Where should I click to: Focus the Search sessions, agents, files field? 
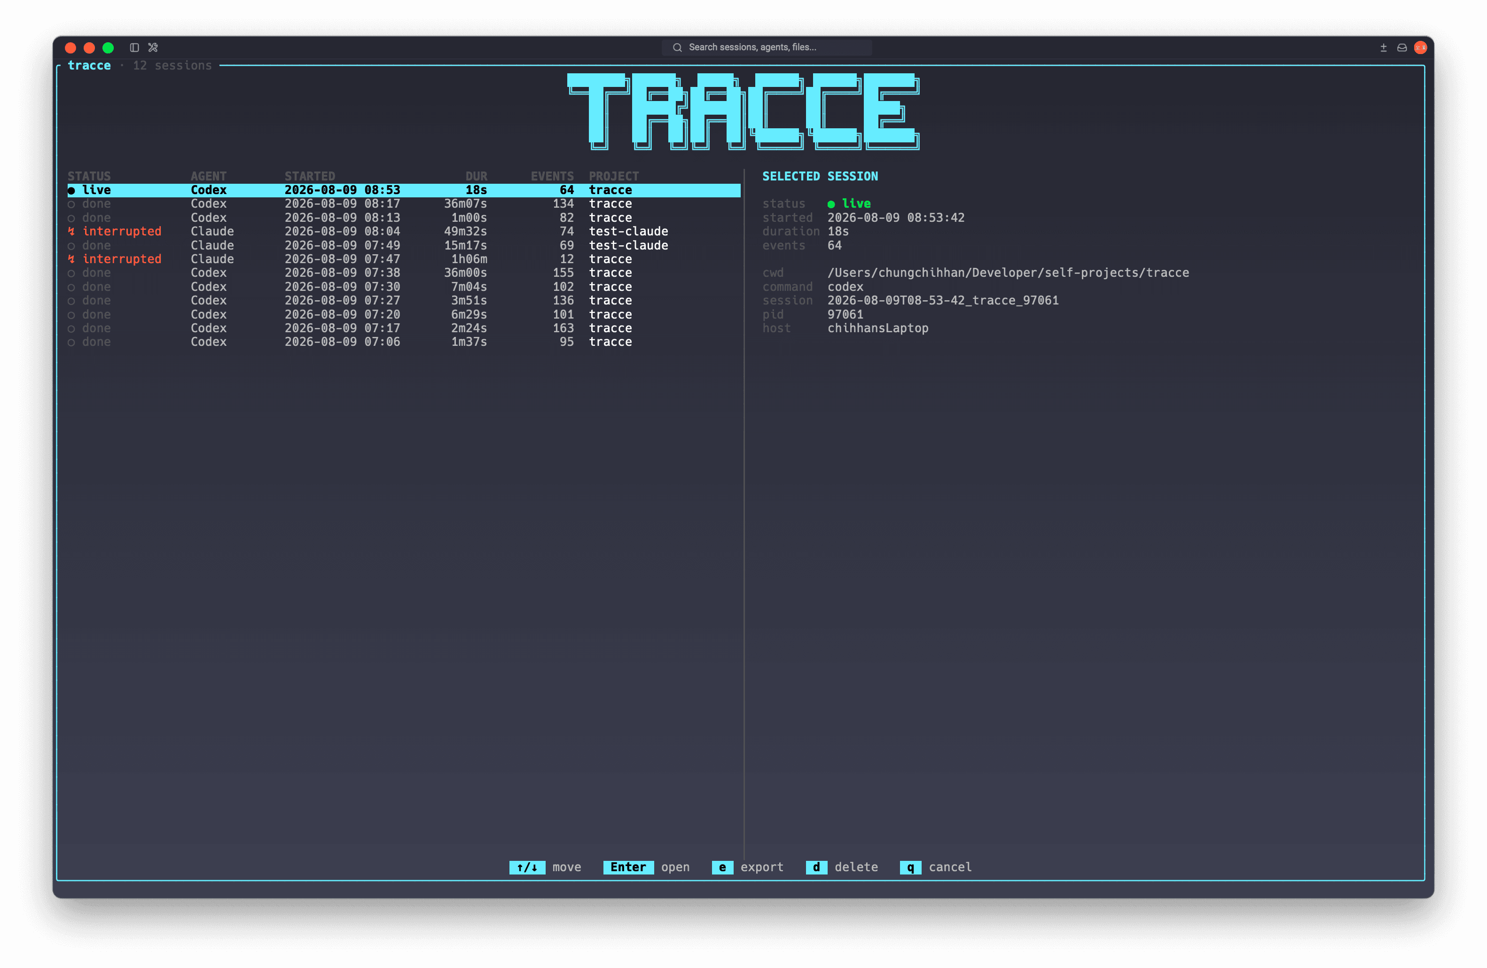(767, 47)
